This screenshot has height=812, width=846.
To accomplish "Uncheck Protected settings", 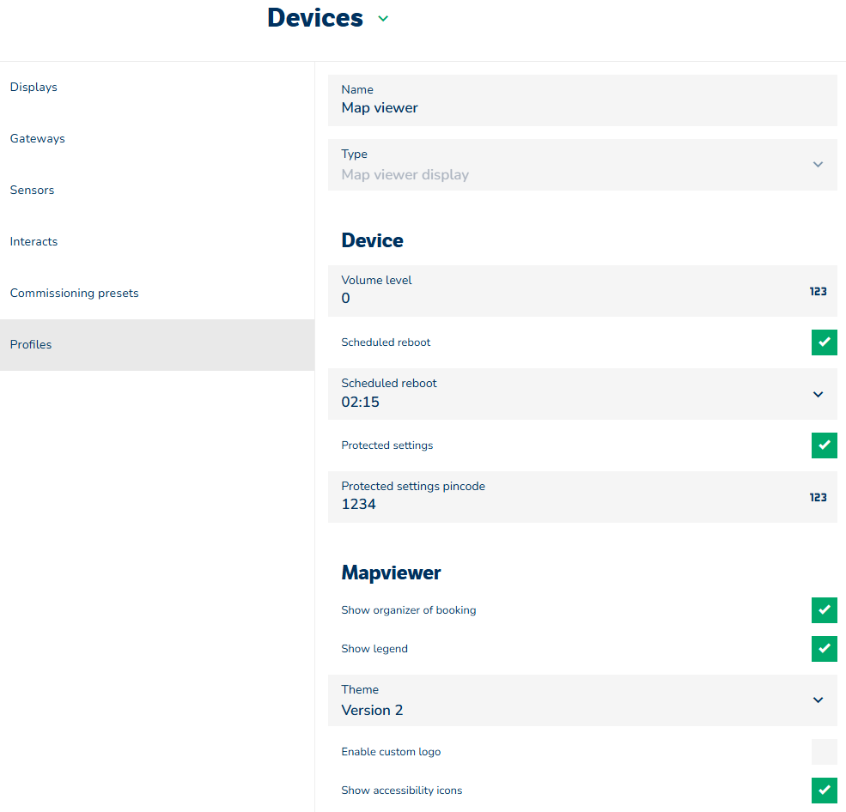I will pyautogui.click(x=824, y=445).
